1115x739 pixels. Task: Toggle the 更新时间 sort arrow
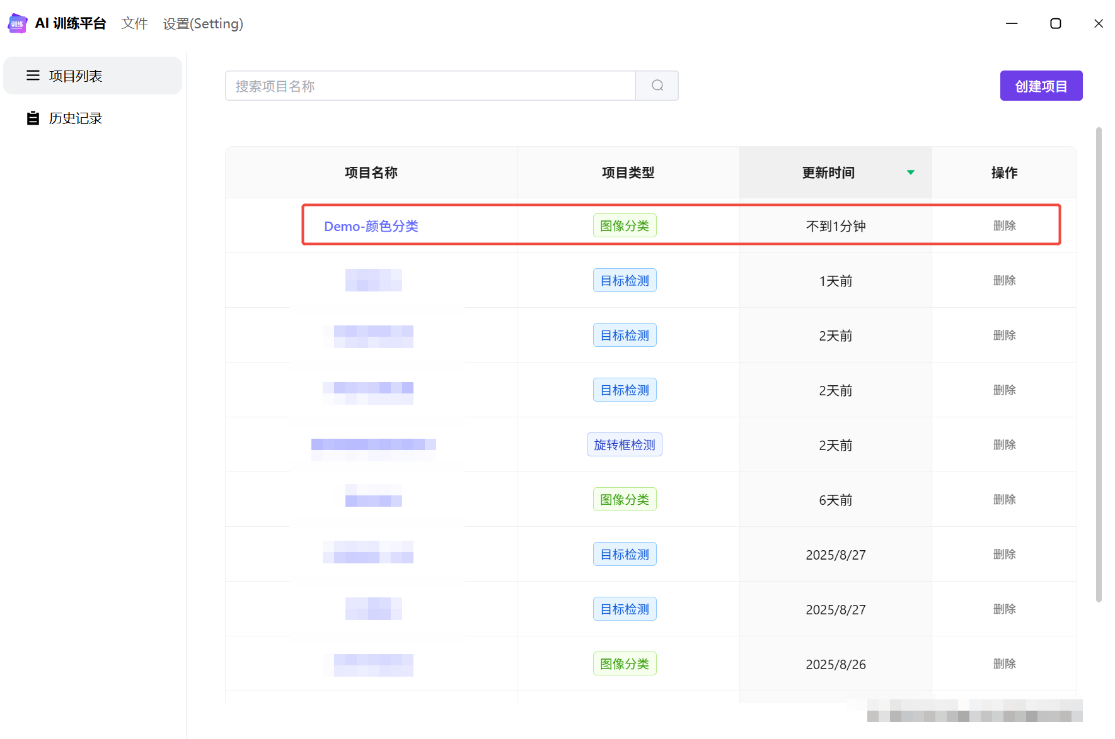pos(910,172)
